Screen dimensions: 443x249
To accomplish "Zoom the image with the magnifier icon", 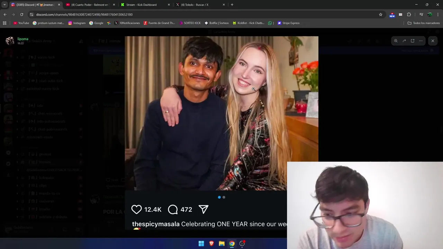I will (x=396, y=41).
